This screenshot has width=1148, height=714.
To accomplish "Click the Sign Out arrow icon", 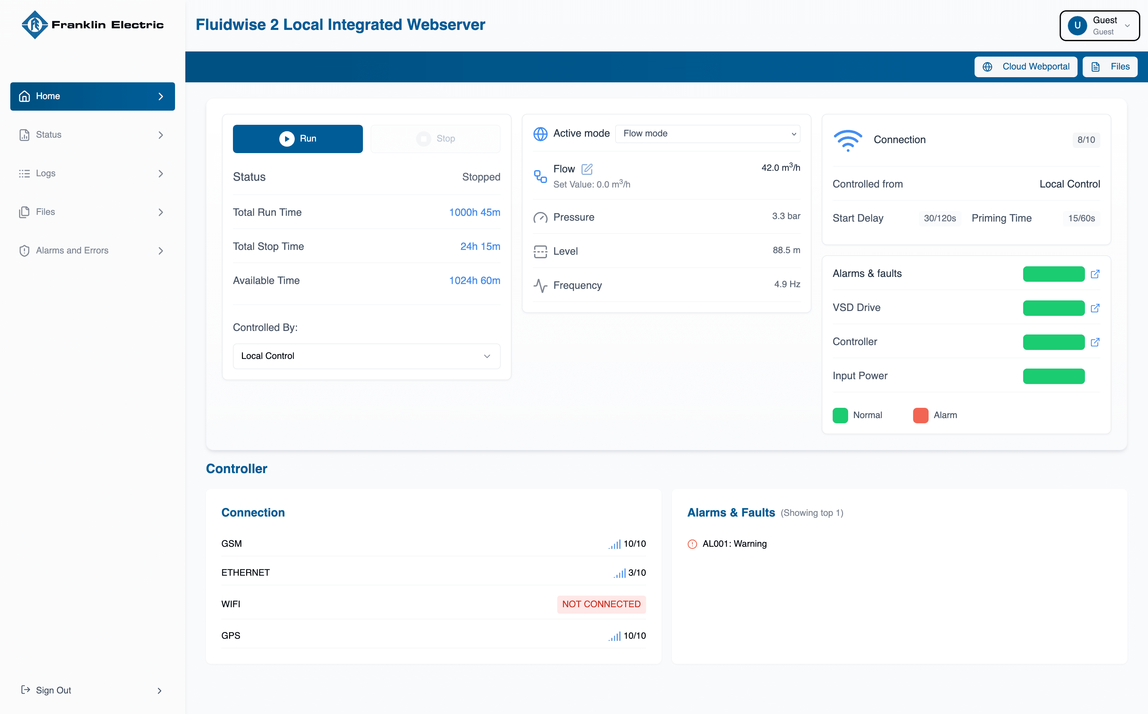I will coord(25,690).
